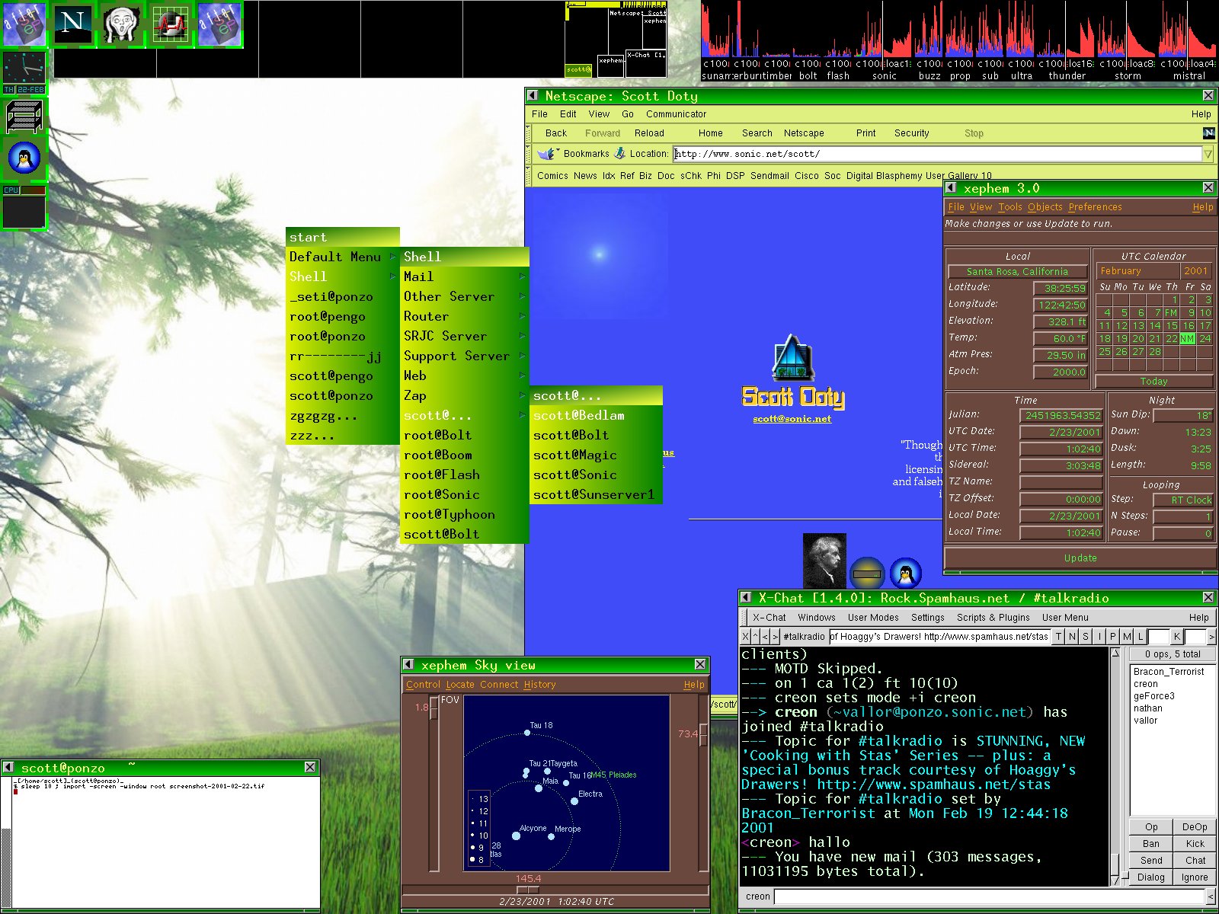
Task: Open X-Chat 'Scripts & Plugins' menu
Action: (993, 618)
